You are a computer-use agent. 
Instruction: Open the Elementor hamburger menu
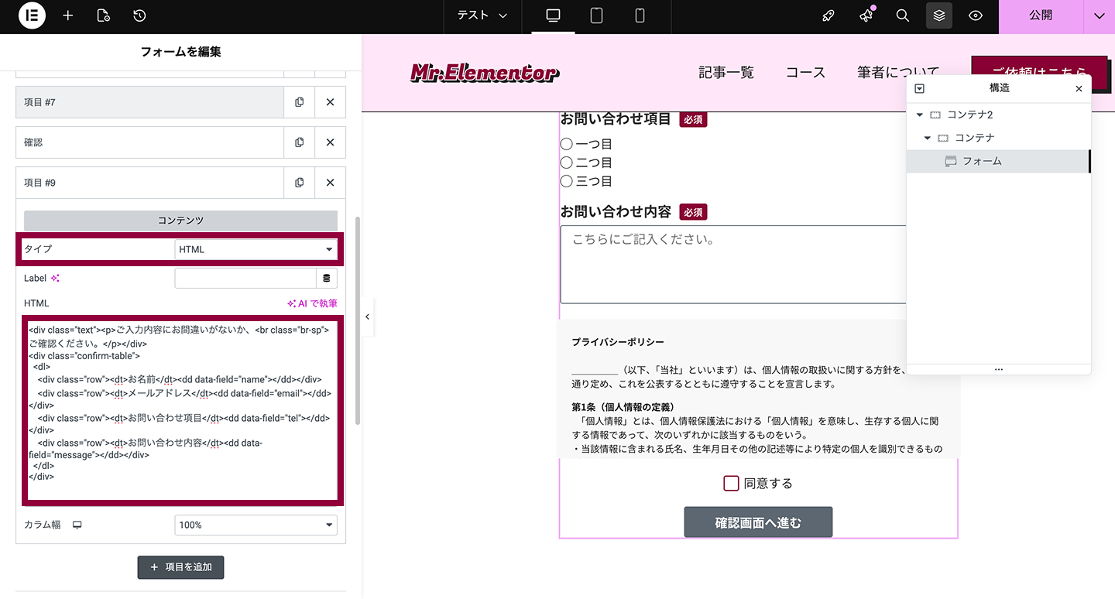(x=31, y=15)
